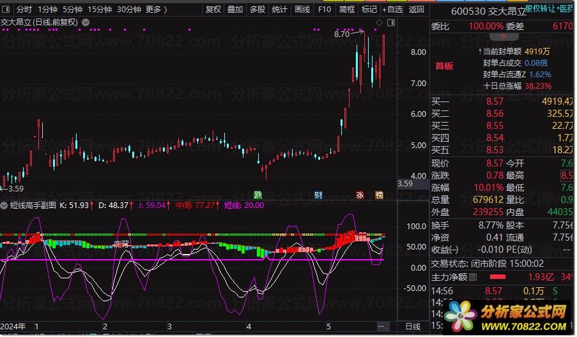The image size is (577, 337).
Task: Select the 30分钟 period tab
Action: [129, 9]
